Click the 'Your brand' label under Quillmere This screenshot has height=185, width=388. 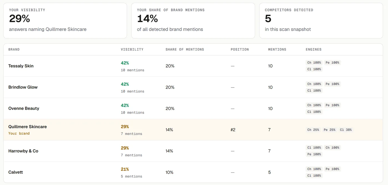click(19, 133)
